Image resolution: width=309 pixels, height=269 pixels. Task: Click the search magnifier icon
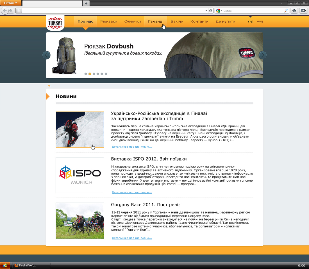pos(286,11)
